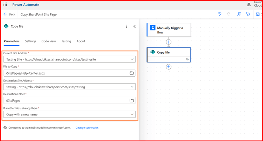
Task: Click the Destination Site Address label
Action: tap(17, 80)
